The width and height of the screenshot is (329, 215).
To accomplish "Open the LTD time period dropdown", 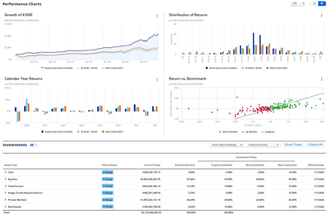I will tap(298, 4).
